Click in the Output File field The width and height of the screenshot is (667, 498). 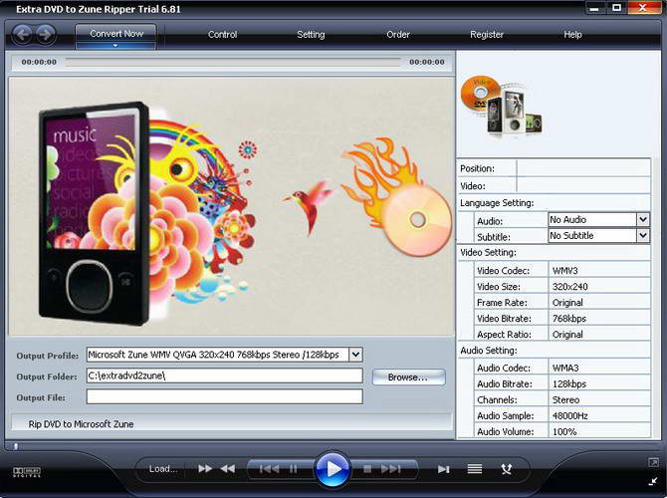point(225,396)
